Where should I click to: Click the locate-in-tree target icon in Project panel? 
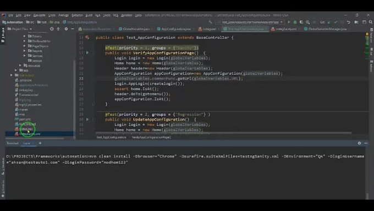pos(52,29)
